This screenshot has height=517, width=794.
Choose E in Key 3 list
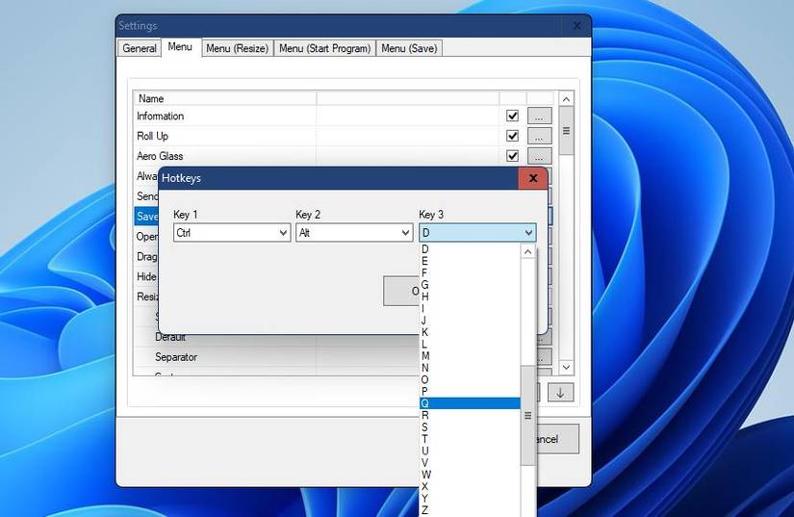pos(471,261)
